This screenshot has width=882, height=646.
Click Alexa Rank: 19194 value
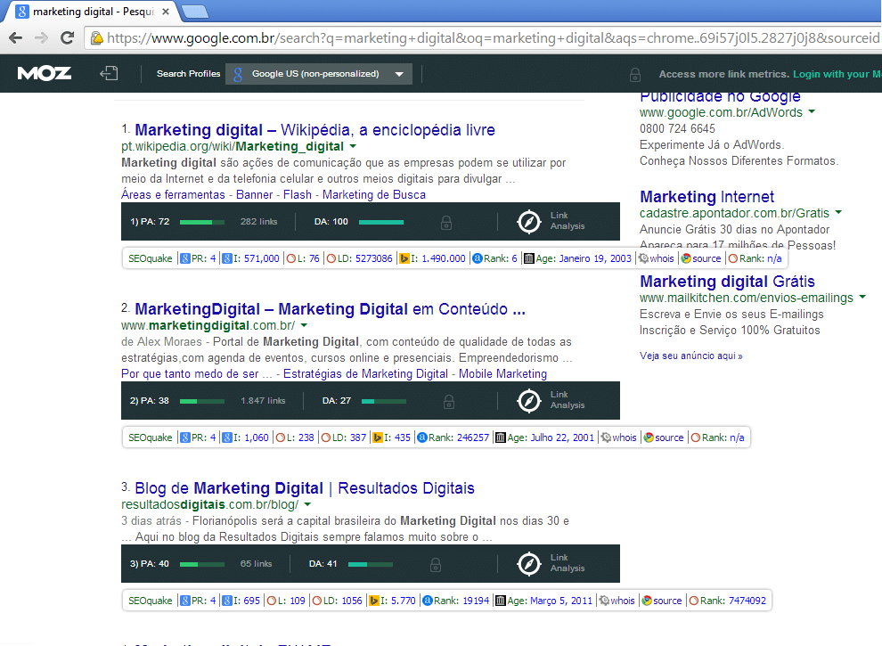[x=455, y=601]
